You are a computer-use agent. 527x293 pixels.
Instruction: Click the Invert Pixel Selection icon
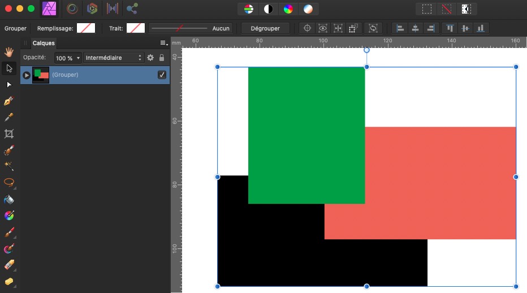[x=466, y=9]
